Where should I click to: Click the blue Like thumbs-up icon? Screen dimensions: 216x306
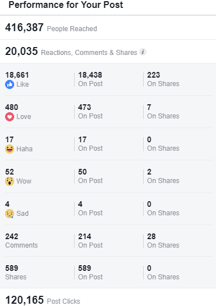click(x=10, y=84)
